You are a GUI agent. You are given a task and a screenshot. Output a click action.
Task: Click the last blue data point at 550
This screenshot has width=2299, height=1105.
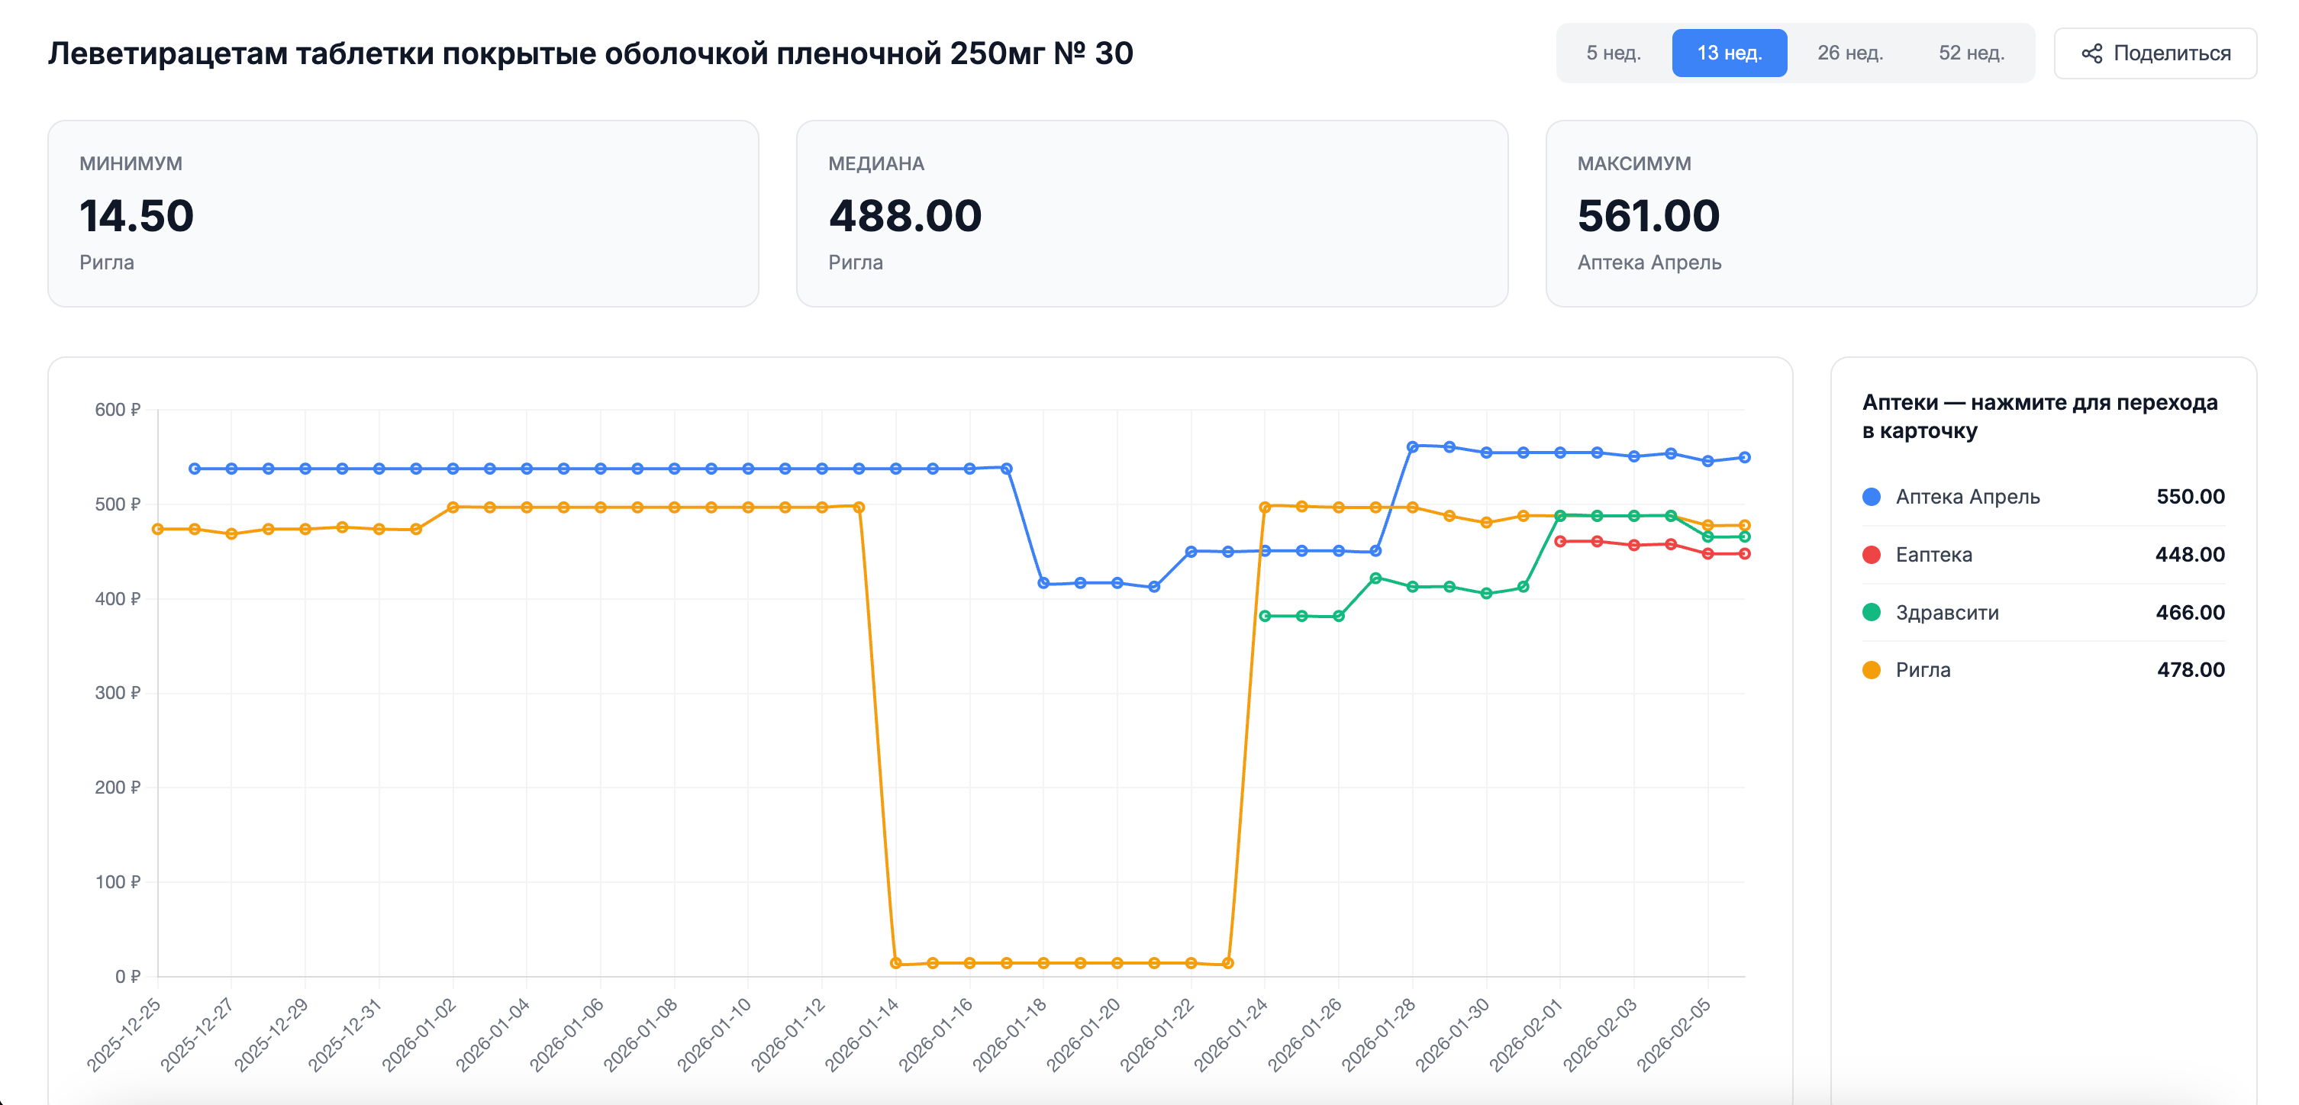point(1744,458)
